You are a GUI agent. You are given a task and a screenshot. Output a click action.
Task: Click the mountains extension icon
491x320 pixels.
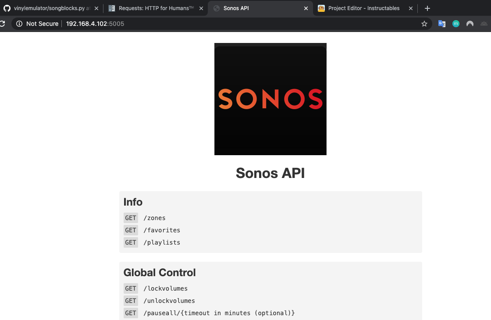point(484,24)
